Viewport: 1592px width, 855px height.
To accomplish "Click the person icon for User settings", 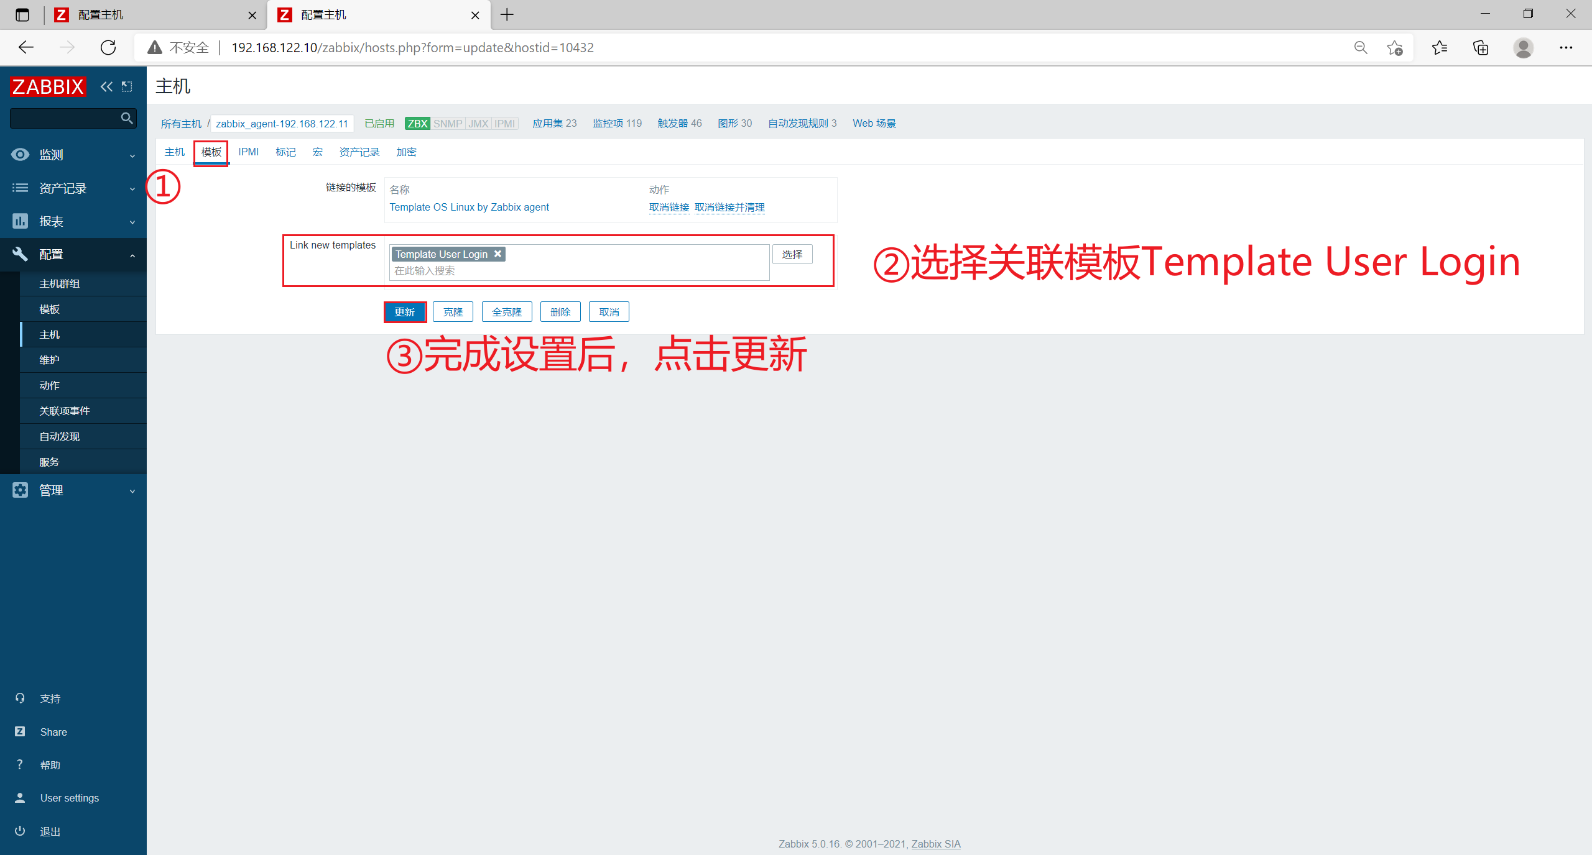I will tap(20, 797).
